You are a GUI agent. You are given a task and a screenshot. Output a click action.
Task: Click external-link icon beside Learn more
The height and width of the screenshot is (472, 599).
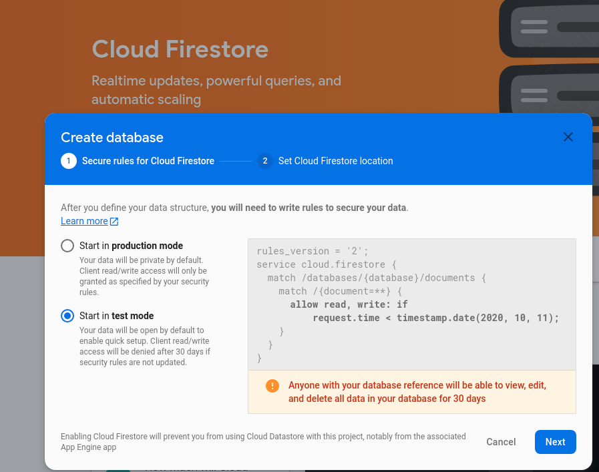pos(115,222)
